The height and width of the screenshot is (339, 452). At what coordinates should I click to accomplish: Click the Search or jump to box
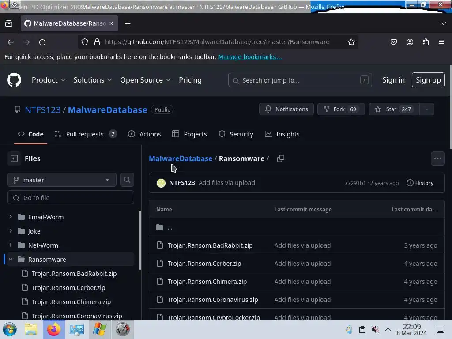pos(300,80)
